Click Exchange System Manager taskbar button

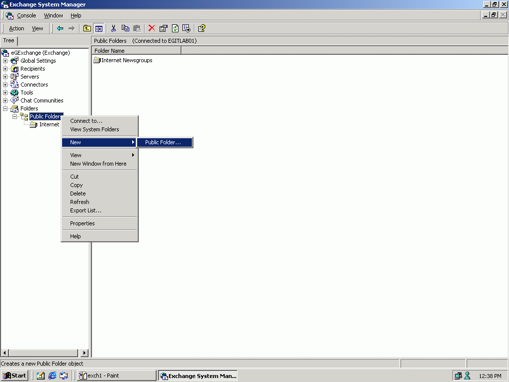pyautogui.click(x=198, y=376)
